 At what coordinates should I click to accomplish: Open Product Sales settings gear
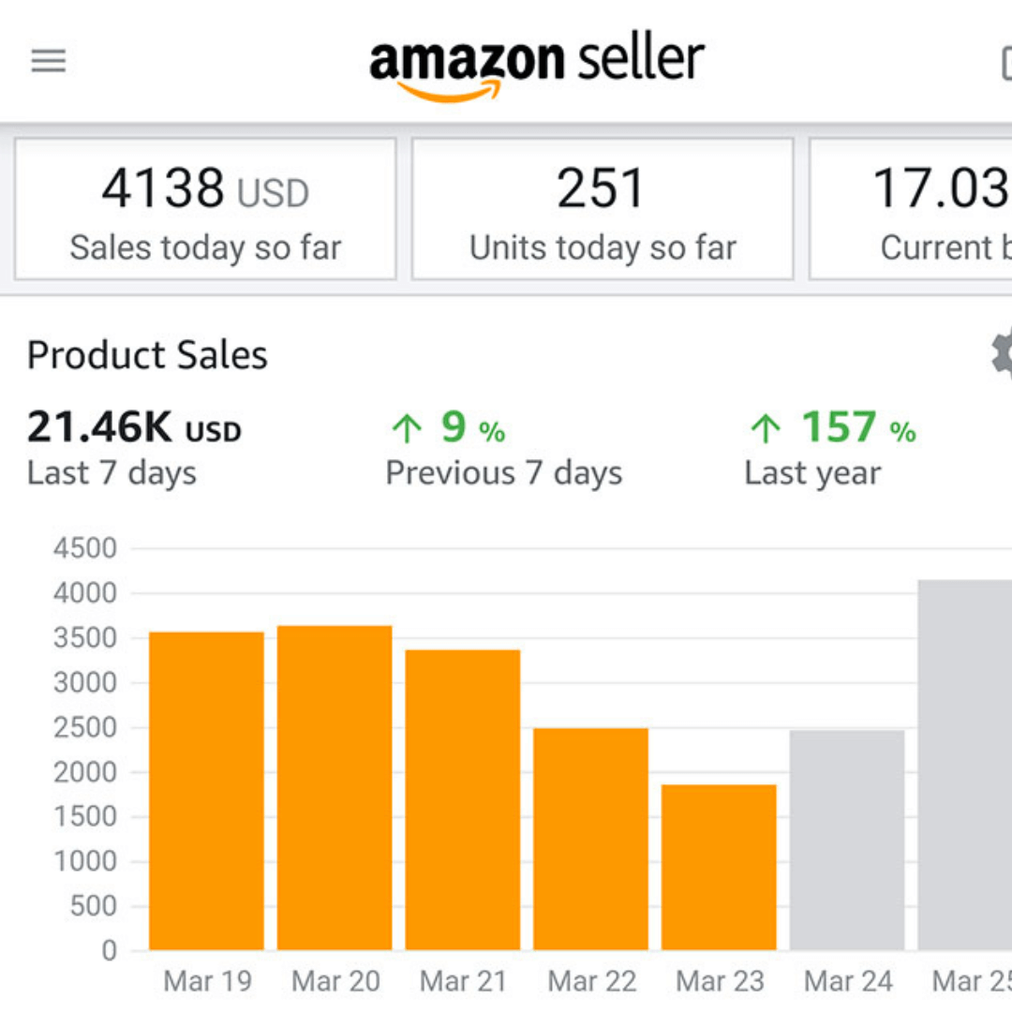tap(1003, 353)
